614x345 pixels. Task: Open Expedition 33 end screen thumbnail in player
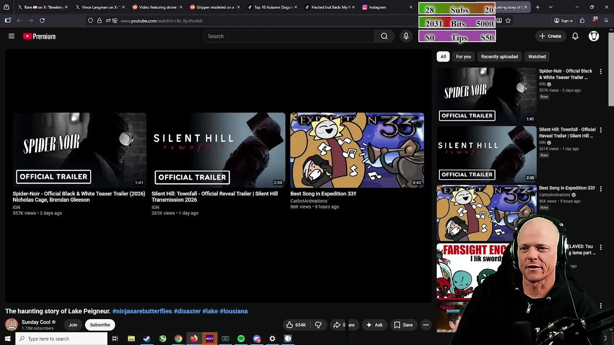click(357, 150)
